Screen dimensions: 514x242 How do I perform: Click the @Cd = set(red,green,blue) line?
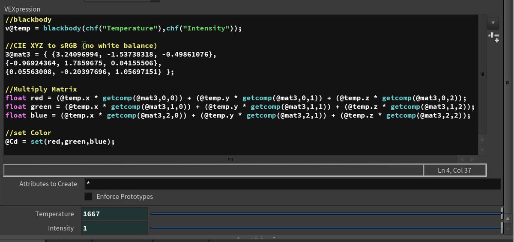pyautogui.click(x=60, y=142)
